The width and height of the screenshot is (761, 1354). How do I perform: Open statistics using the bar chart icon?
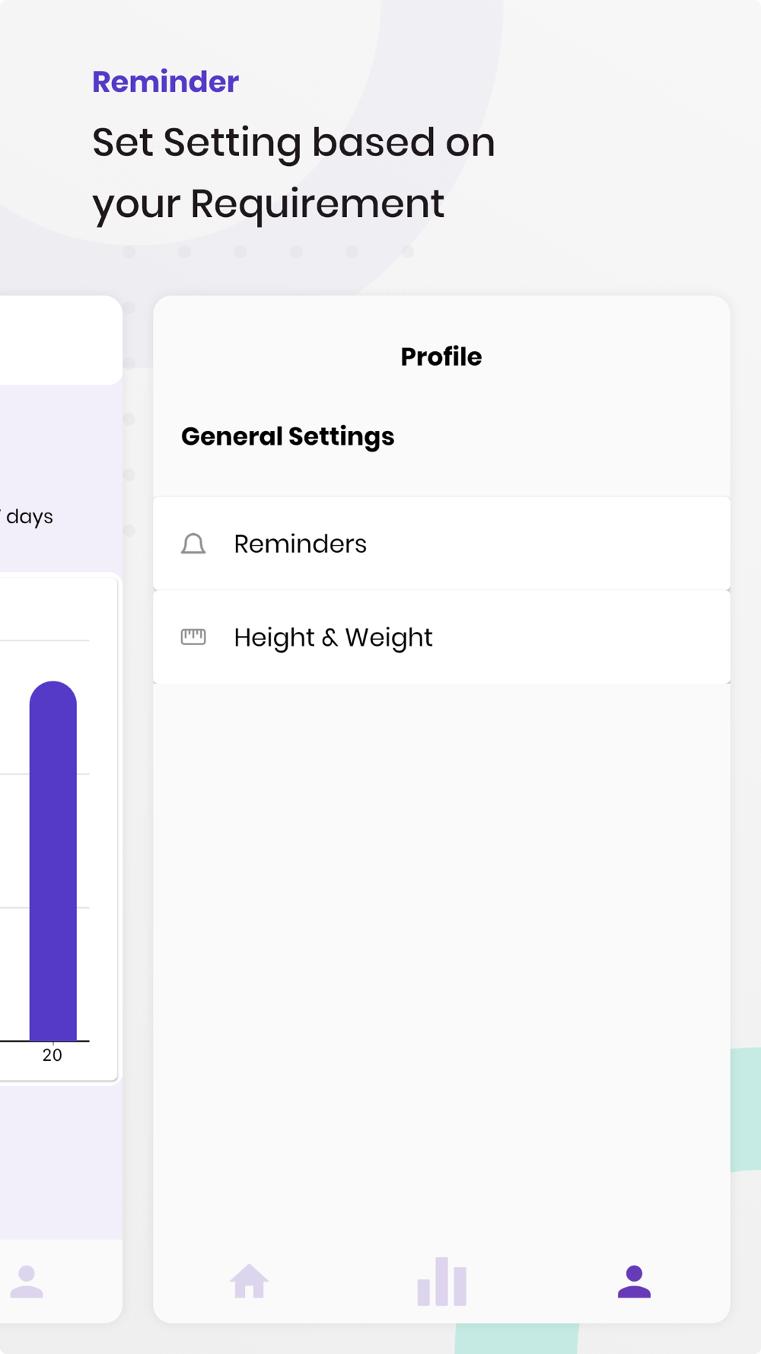click(x=441, y=1281)
